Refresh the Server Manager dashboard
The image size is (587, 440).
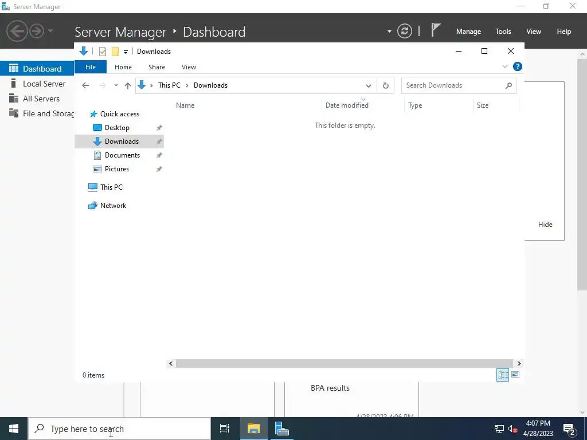click(404, 31)
